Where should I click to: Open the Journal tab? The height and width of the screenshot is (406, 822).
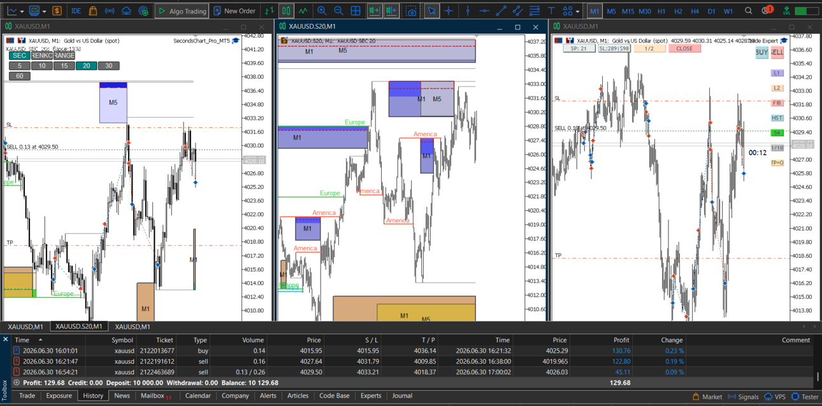[402, 396]
